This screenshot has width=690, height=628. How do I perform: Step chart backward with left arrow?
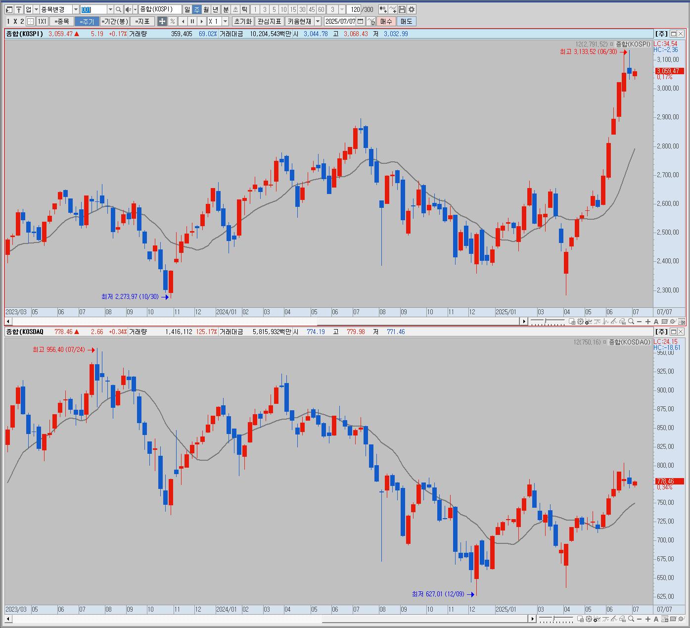[183, 21]
